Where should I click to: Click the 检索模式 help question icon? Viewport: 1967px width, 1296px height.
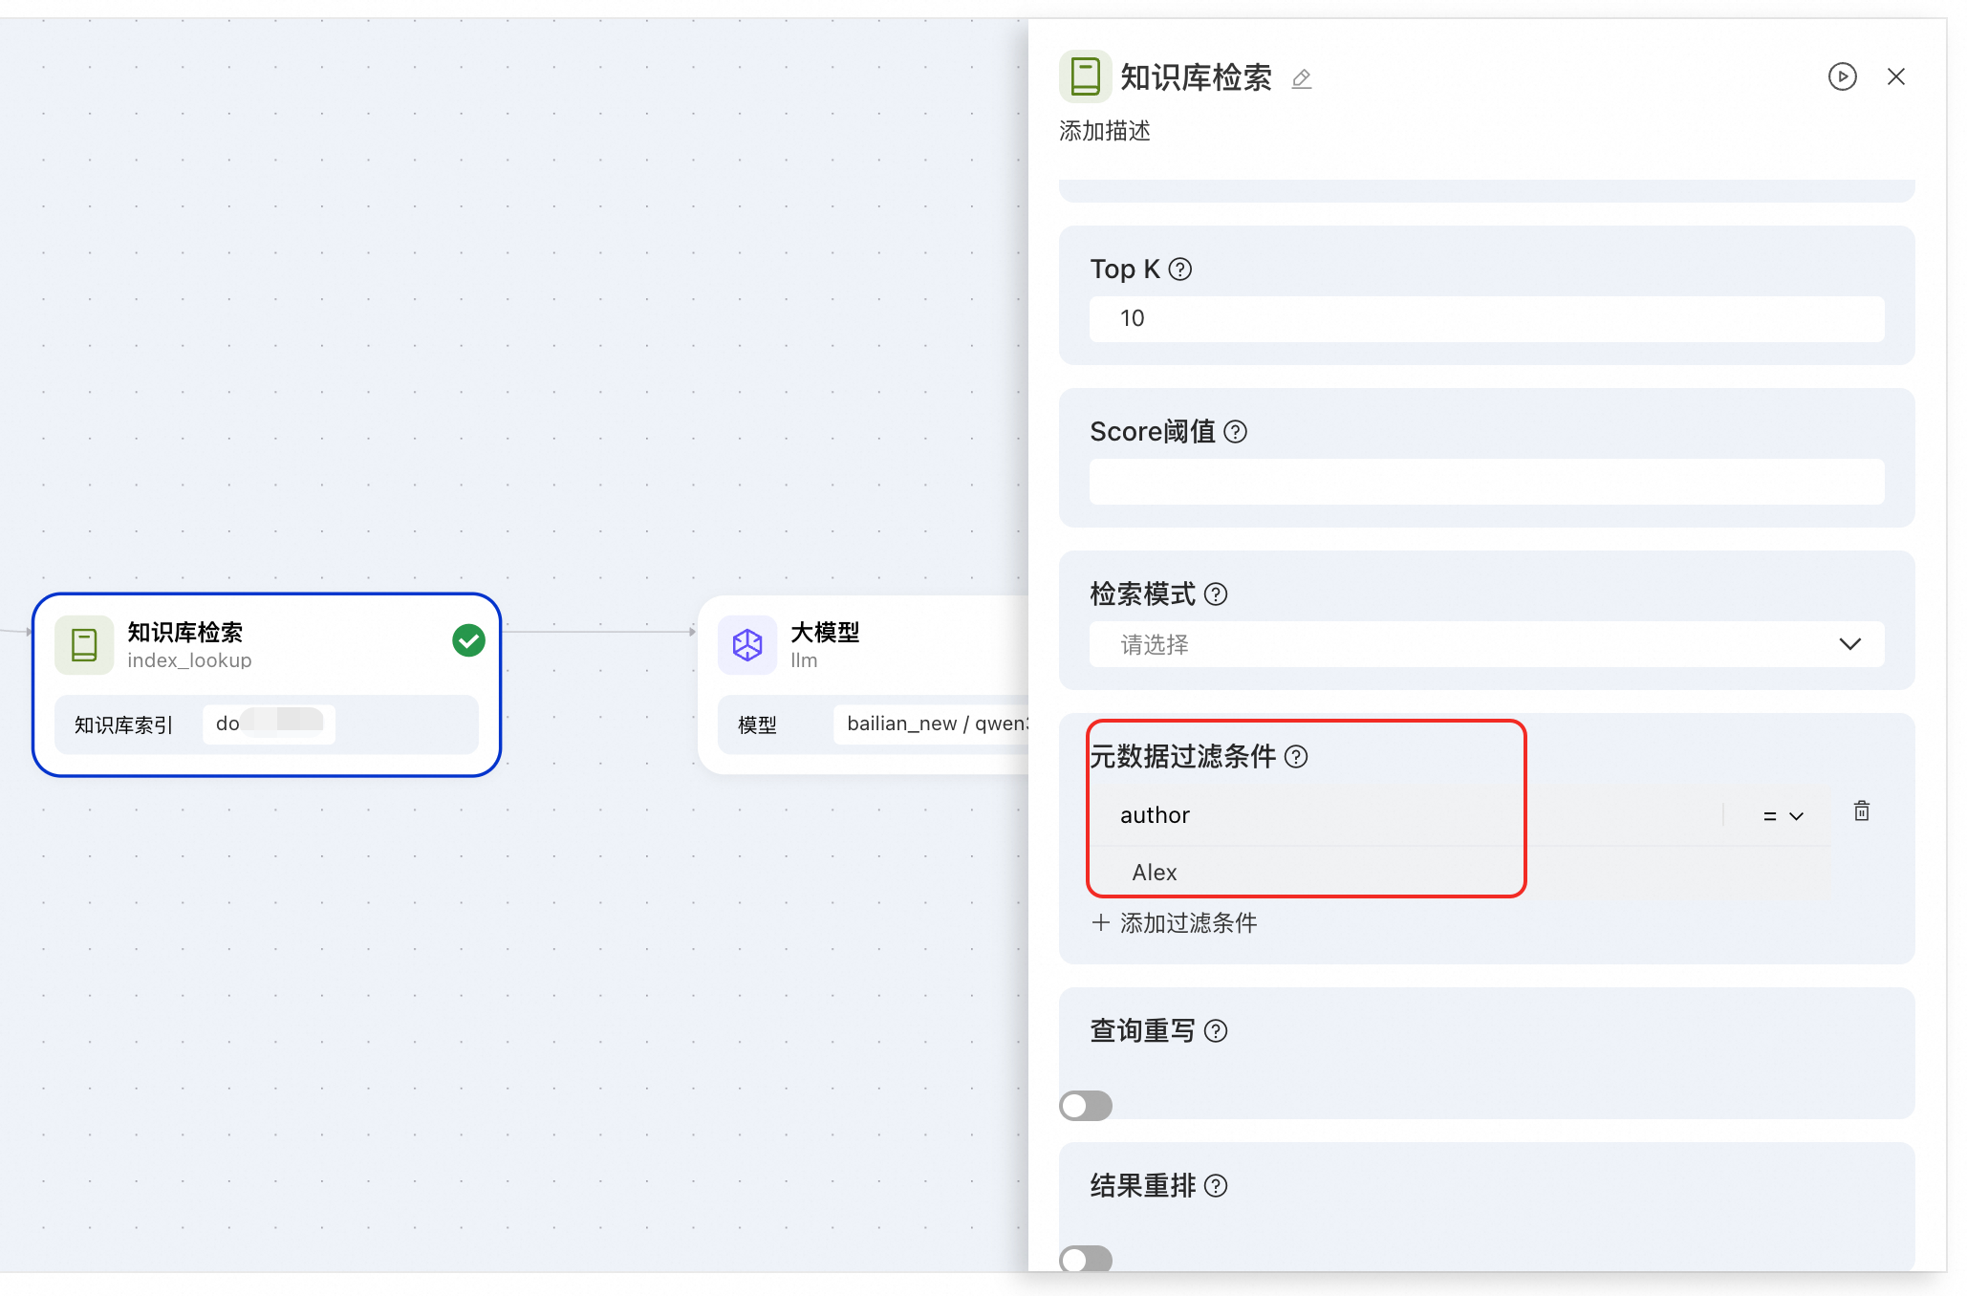(x=1216, y=594)
